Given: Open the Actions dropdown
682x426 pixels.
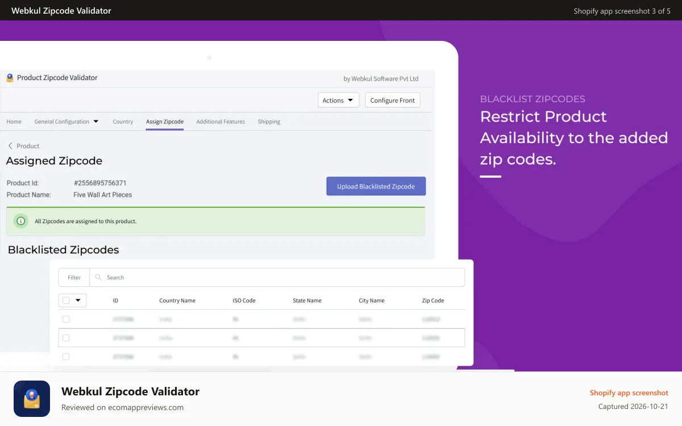Looking at the screenshot, I should tap(338, 101).
